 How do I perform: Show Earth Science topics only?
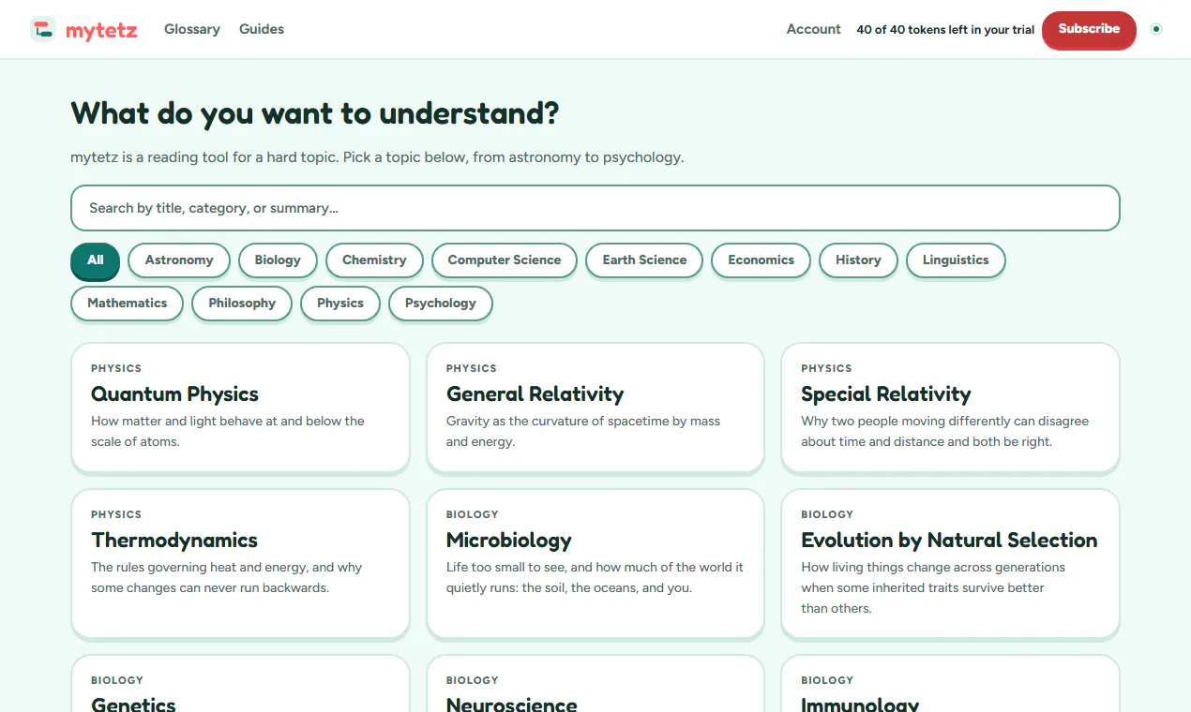pyautogui.click(x=644, y=260)
